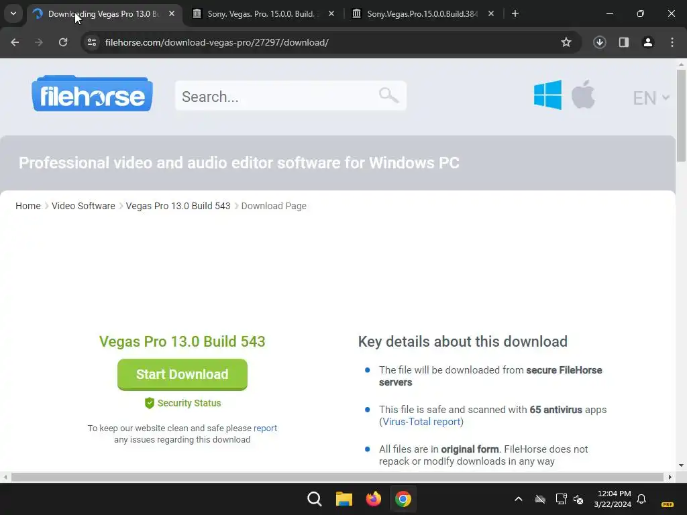Viewport: 687px width, 515px height.
Task: Click the muted volume tray icon
Action: pos(578,499)
